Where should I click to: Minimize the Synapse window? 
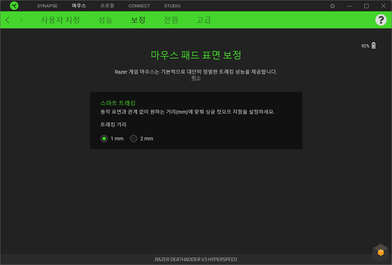pos(350,6)
